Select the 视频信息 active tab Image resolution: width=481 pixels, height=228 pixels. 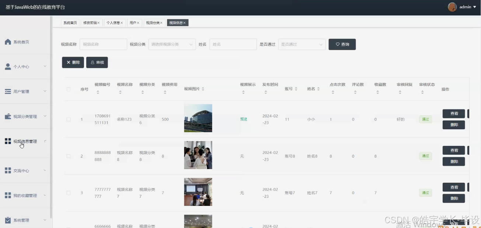tap(178, 23)
